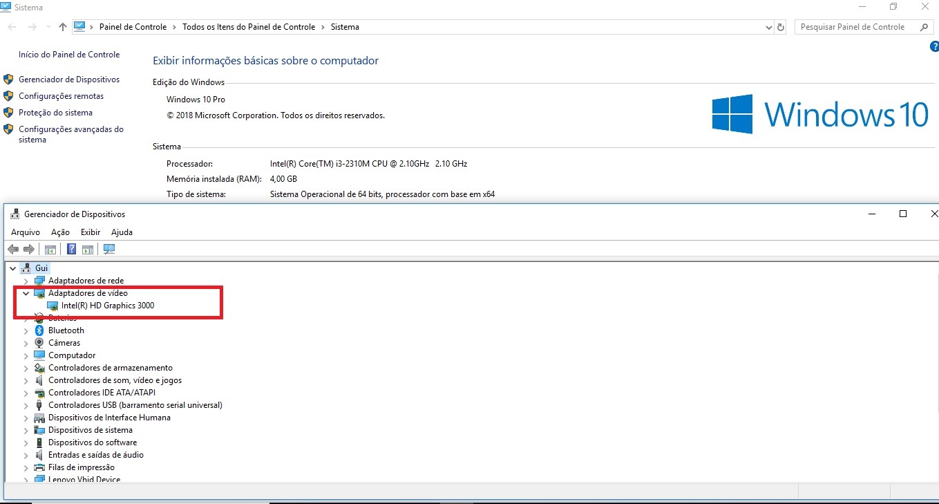This screenshot has height=504, width=939.
Task: Click the refresh icon in Sistema address bar
Action: (781, 27)
